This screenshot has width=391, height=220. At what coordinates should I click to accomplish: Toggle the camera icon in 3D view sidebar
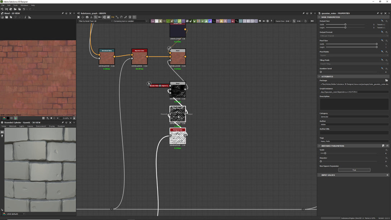[x=2, y=132]
